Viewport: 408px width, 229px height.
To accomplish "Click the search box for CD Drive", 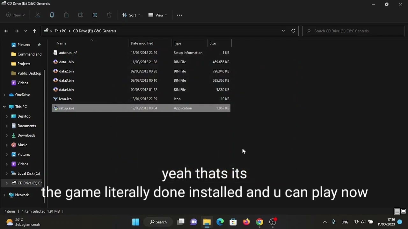I will 353,31.
